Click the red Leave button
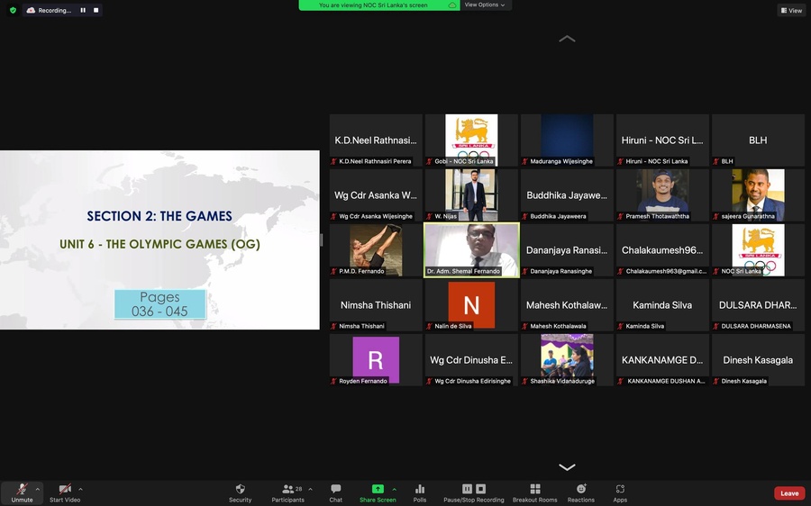This screenshot has width=811, height=506. click(x=789, y=493)
